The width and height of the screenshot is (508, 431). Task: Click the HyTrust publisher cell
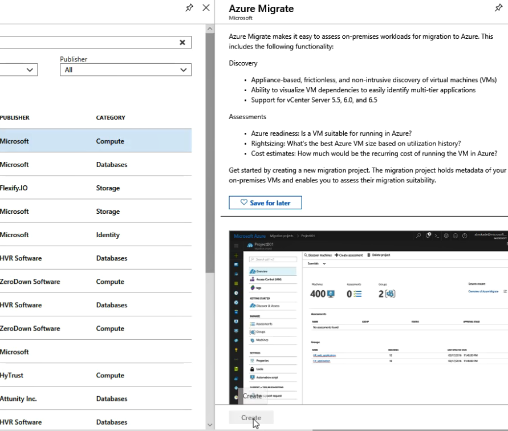(11, 375)
